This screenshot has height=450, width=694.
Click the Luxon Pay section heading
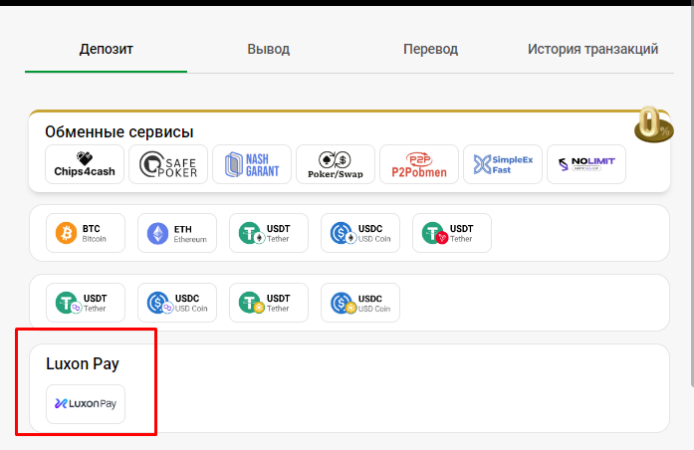83,363
